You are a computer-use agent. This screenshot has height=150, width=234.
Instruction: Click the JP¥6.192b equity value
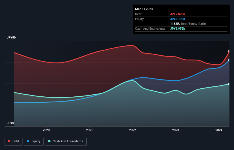178,19
